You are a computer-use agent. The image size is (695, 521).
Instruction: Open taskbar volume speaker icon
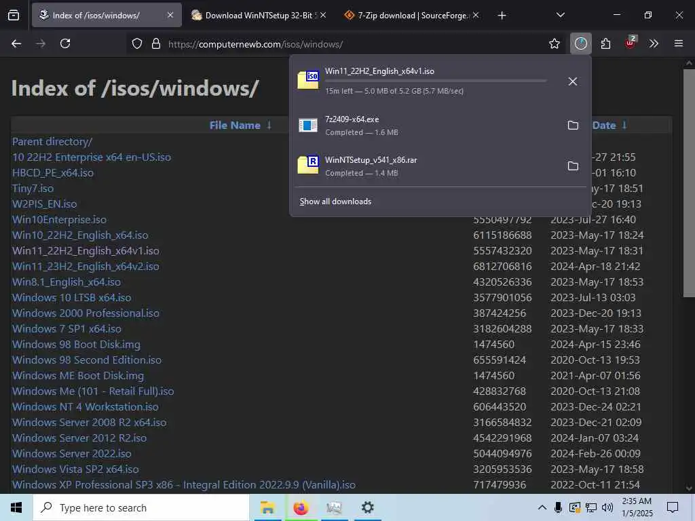click(607, 507)
